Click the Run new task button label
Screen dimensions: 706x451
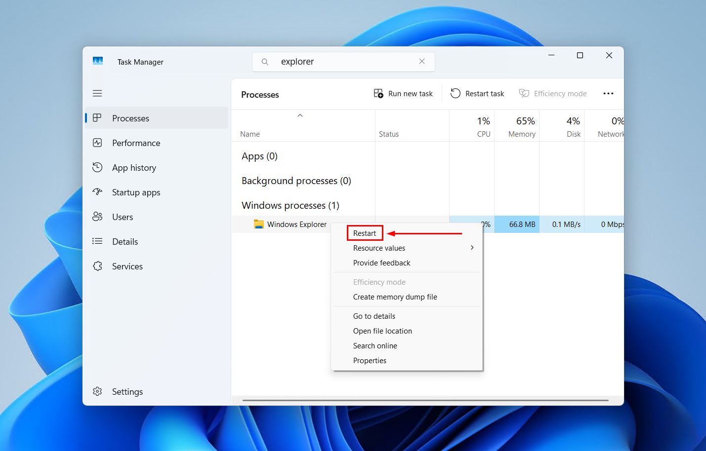pos(410,93)
